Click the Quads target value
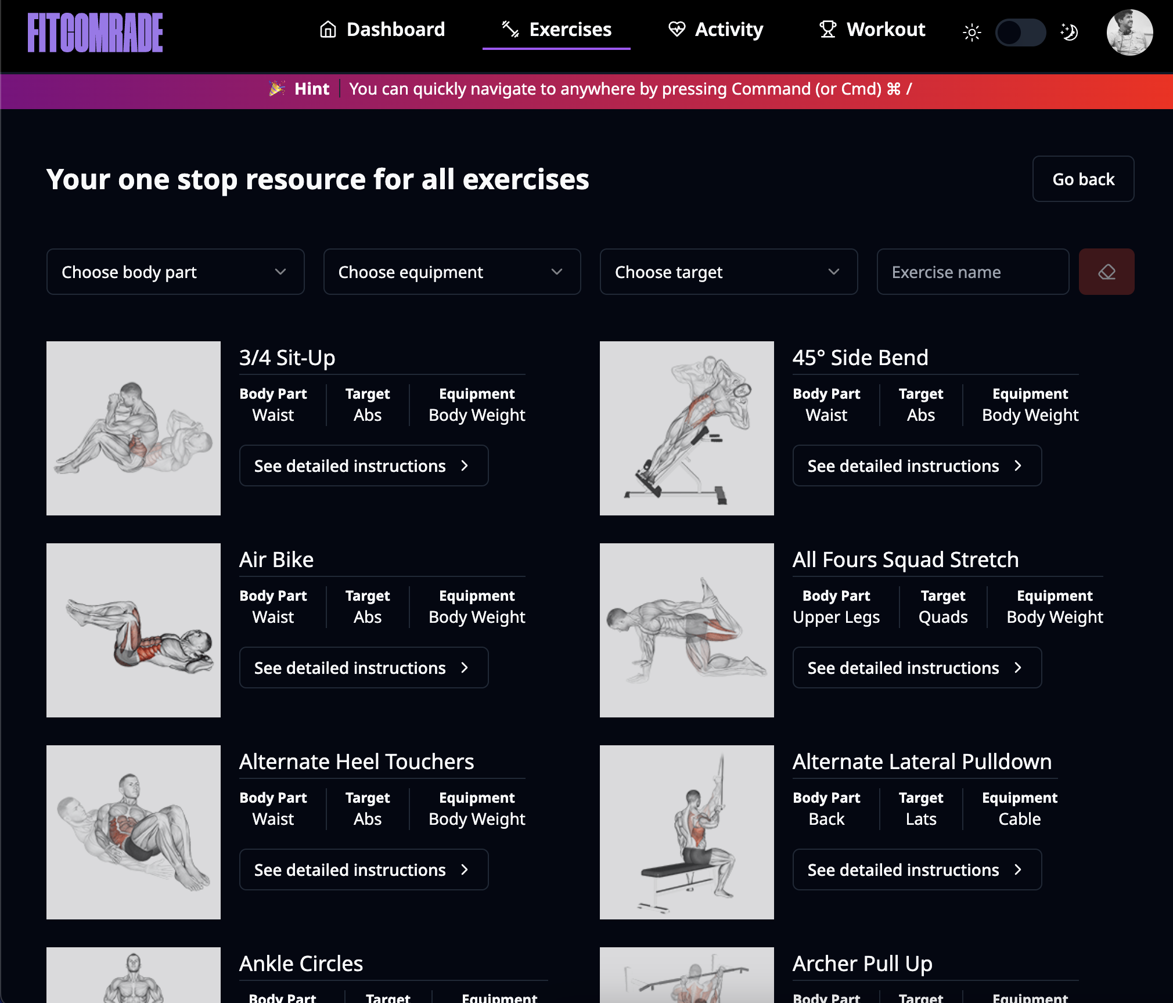This screenshot has height=1003, width=1173. click(943, 617)
